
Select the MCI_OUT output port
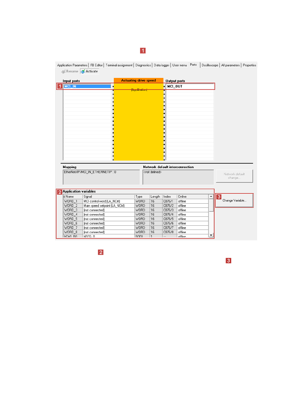pyautogui.click(x=190, y=86)
